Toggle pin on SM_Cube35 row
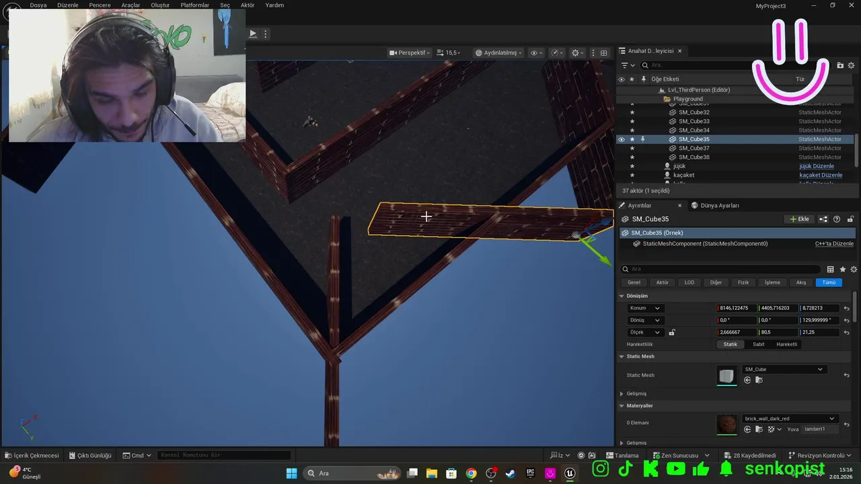861x484 pixels. point(643,139)
